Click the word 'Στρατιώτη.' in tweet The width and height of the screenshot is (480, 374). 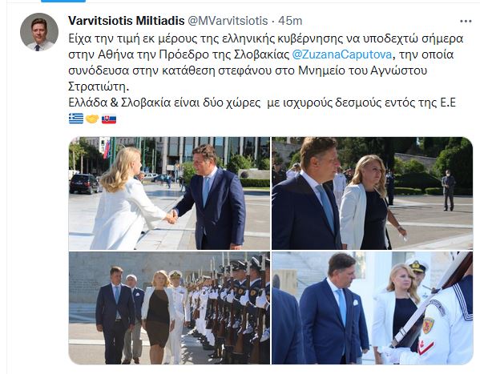[99, 86]
